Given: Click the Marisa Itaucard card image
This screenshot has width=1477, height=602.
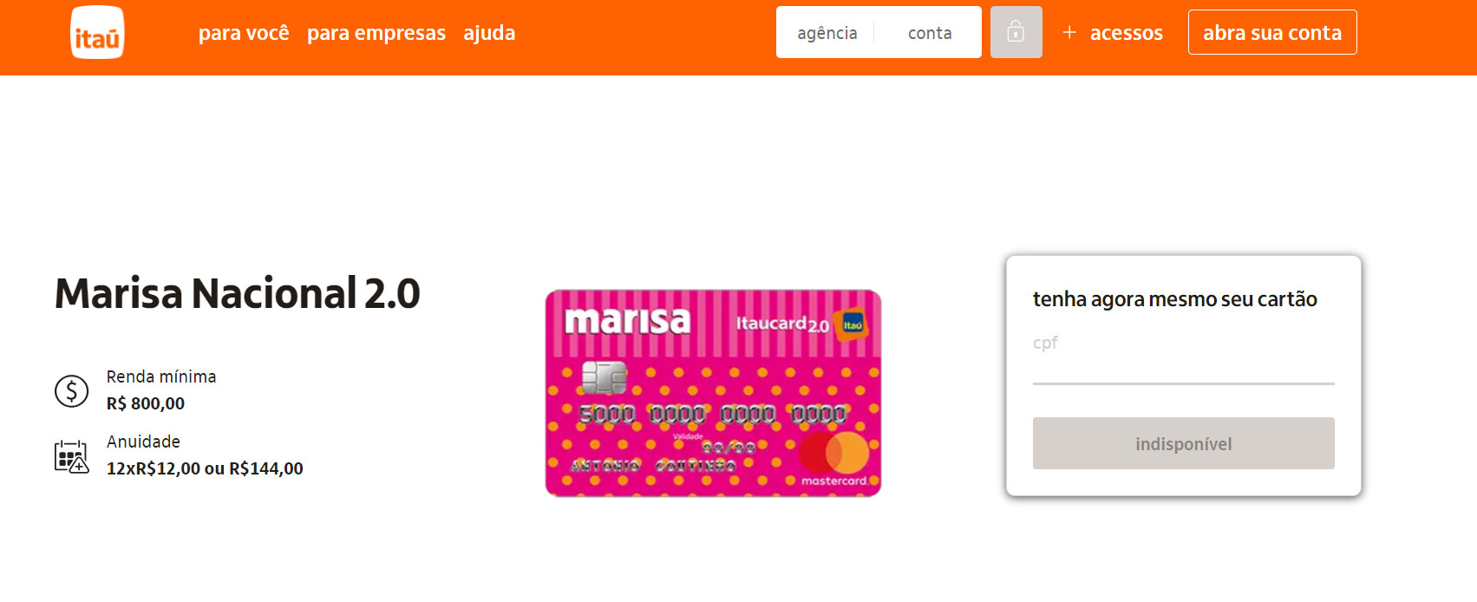Looking at the screenshot, I should [713, 393].
